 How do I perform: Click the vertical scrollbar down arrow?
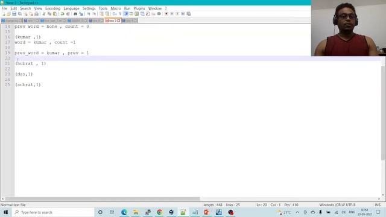[x=383, y=195]
